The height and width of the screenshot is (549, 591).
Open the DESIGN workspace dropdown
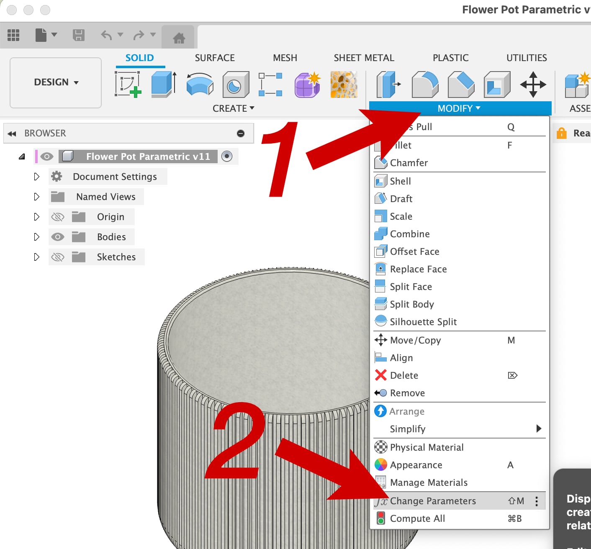pos(56,82)
